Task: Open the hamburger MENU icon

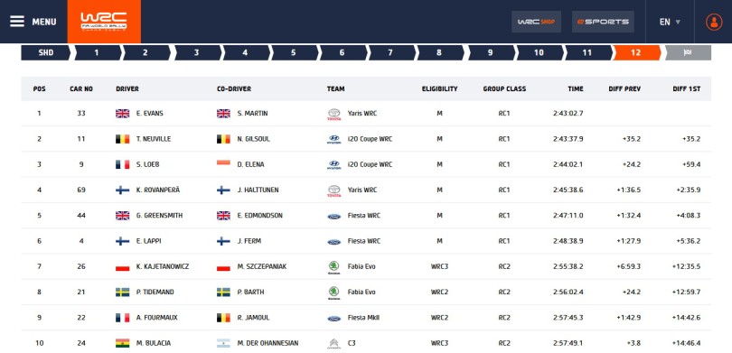Action: [x=17, y=22]
